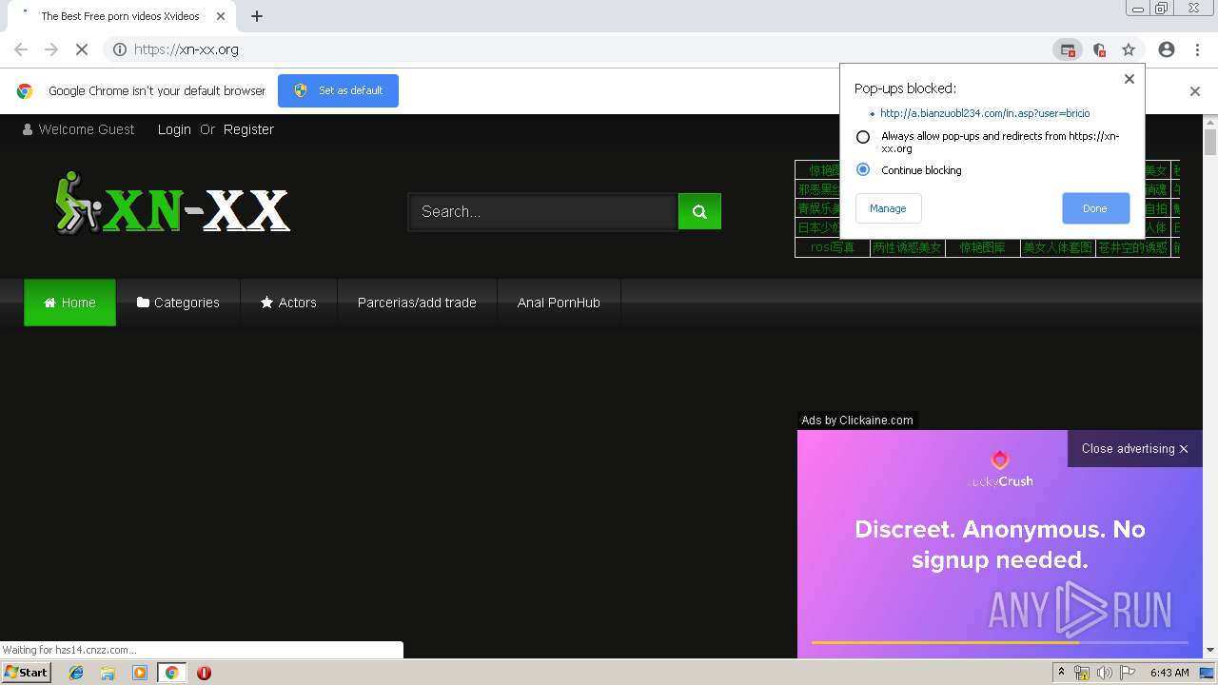Viewport: 1218px width, 685px height.
Task: Open the Chrome profile avatar menu
Action: (x=1167, y=49)
